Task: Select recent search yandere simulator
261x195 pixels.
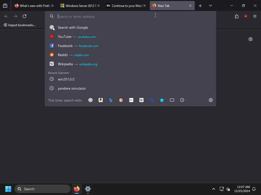Action: [x=130, y=88]
